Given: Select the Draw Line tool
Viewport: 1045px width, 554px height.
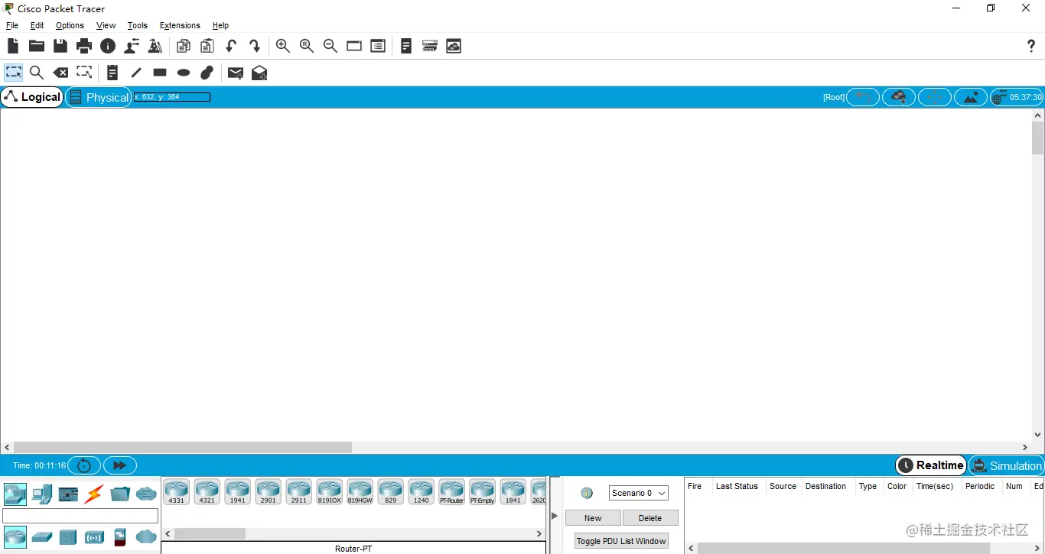Looking at the screenshot, I should pos(136,73).
